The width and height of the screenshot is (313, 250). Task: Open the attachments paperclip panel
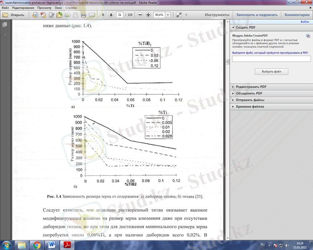click(x=5, y=35)
